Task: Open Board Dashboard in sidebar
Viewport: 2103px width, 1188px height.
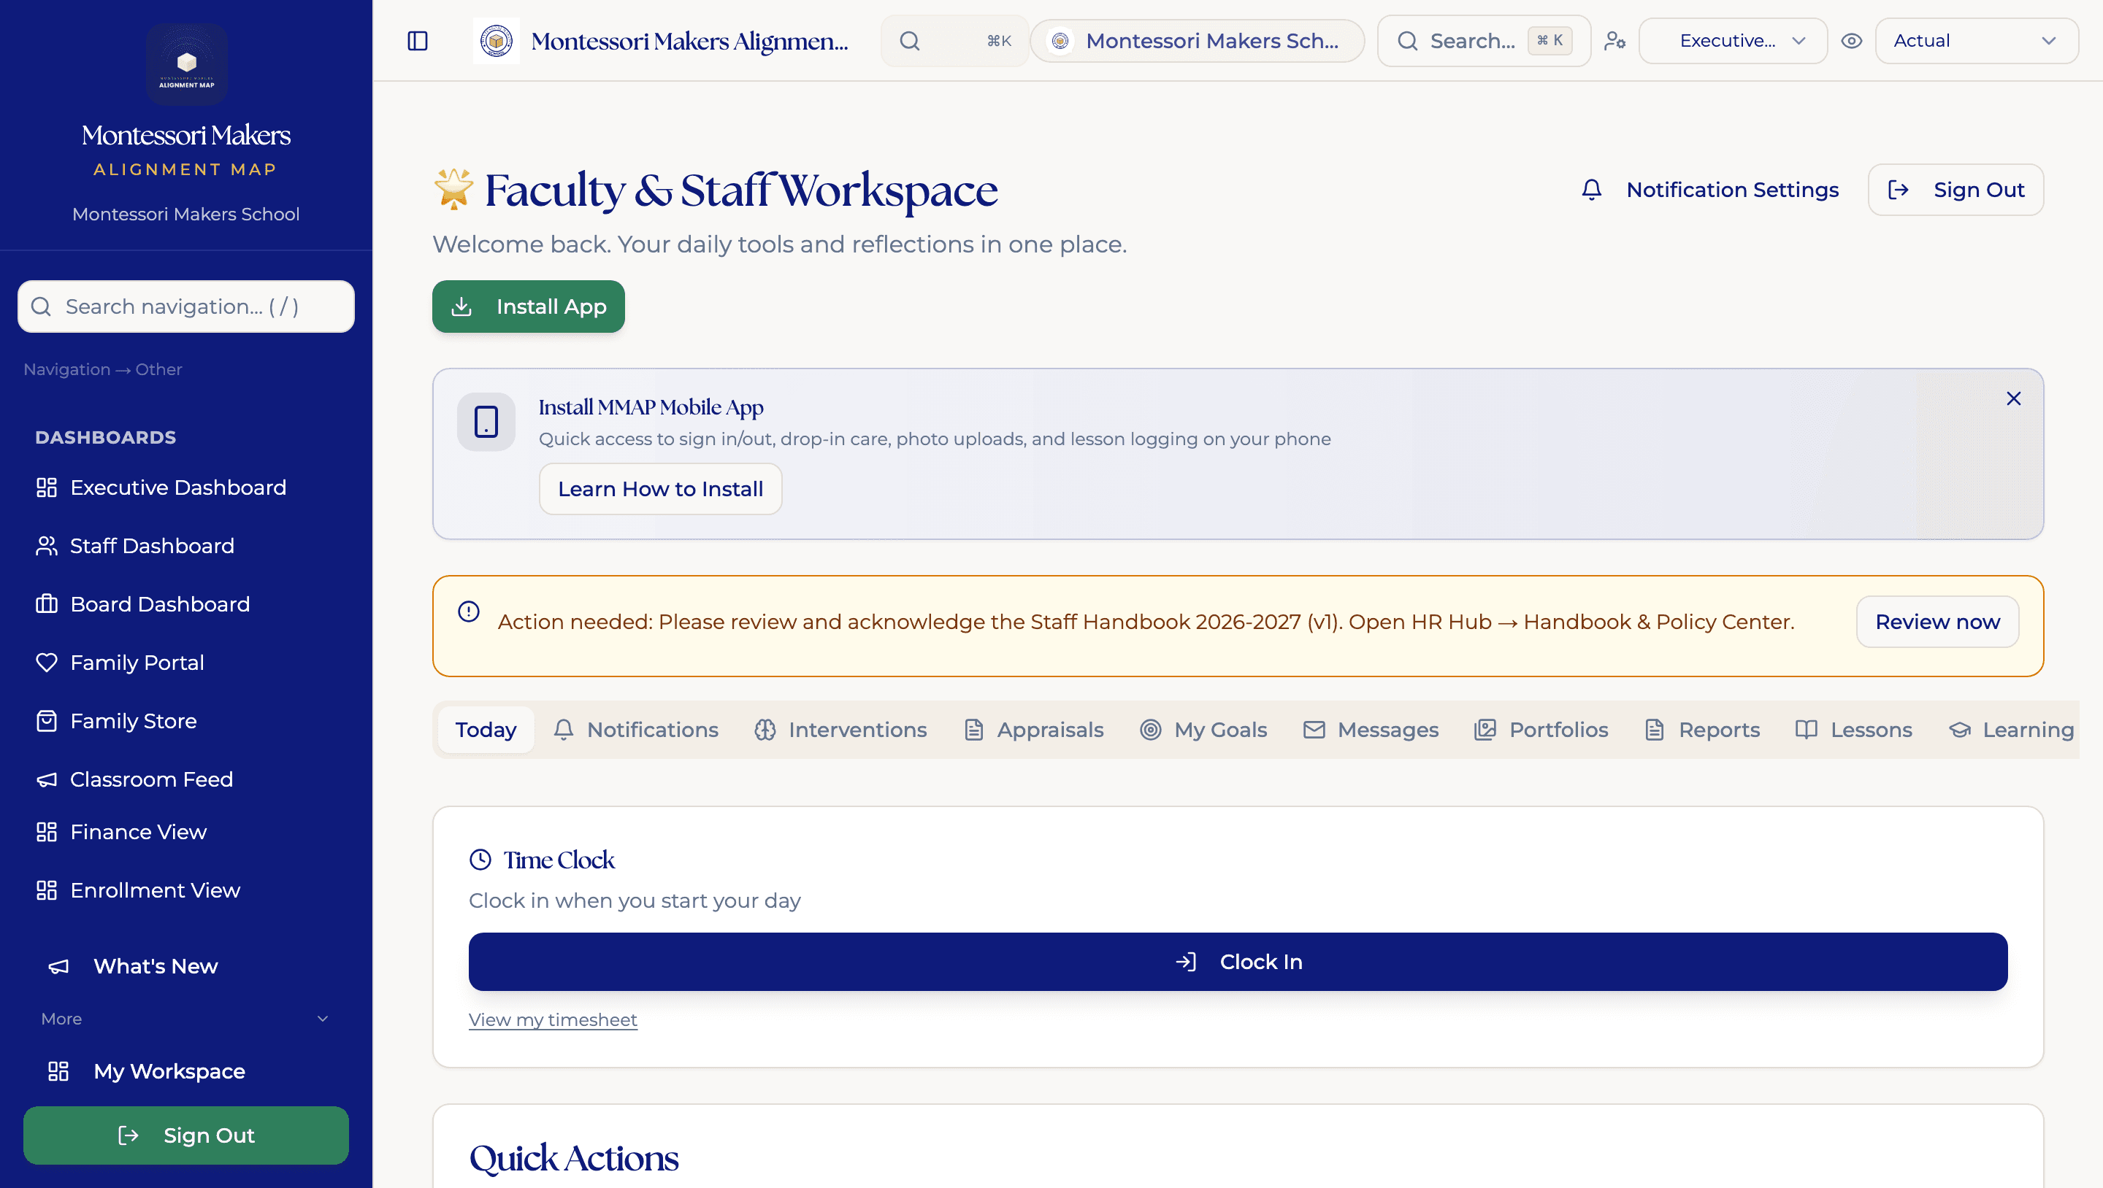Action: (x=186, y=605)
